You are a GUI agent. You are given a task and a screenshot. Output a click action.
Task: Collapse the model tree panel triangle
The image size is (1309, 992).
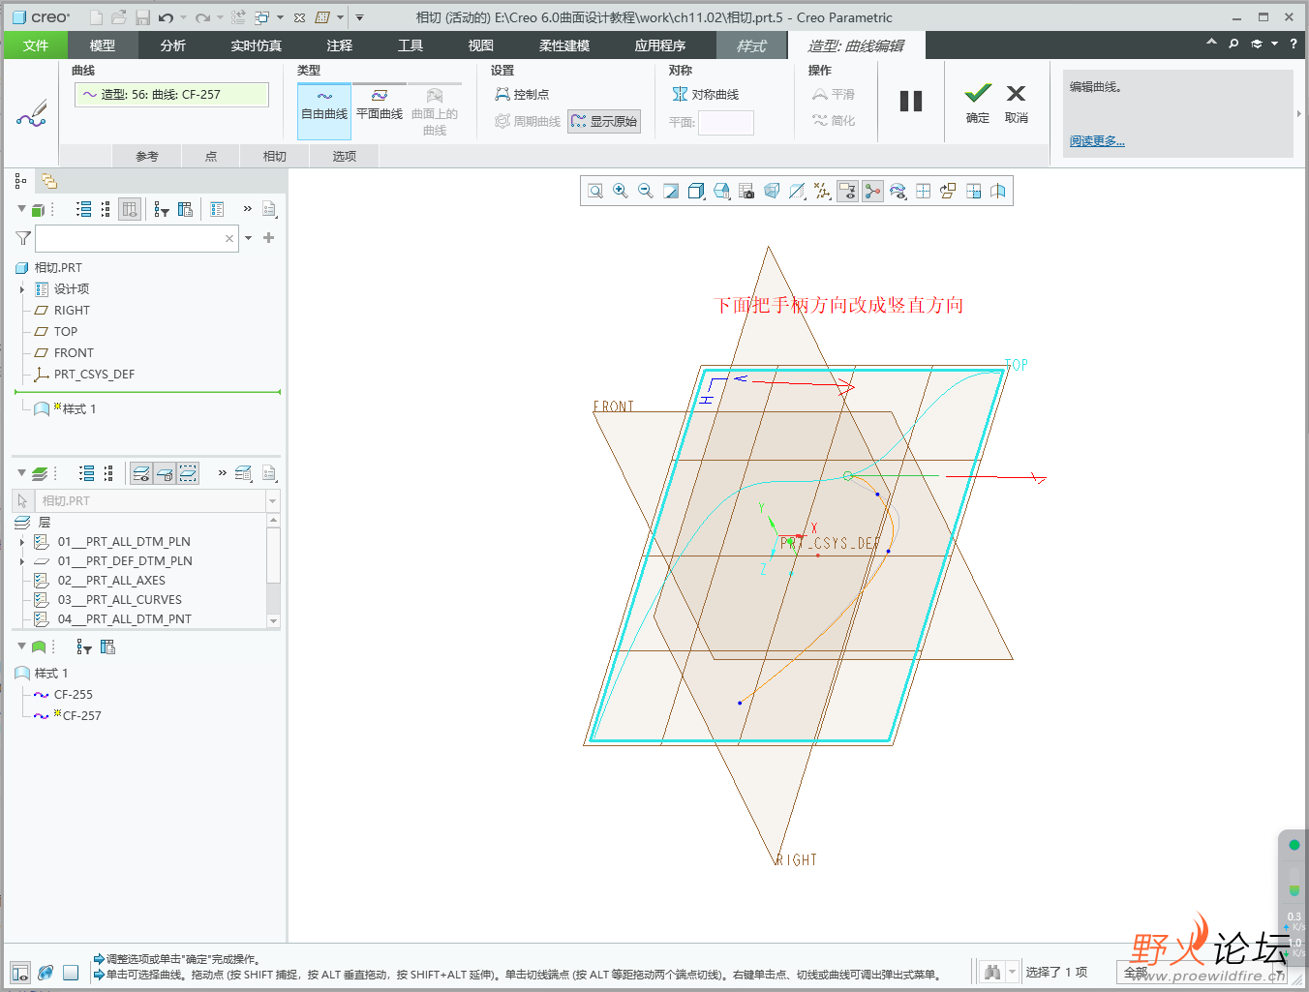(x=21, y=209)
